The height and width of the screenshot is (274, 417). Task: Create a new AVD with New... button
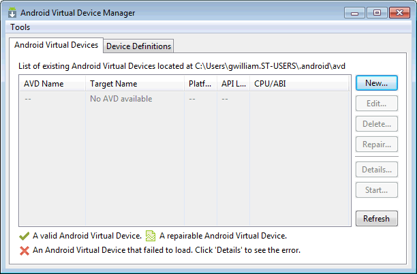377,83
